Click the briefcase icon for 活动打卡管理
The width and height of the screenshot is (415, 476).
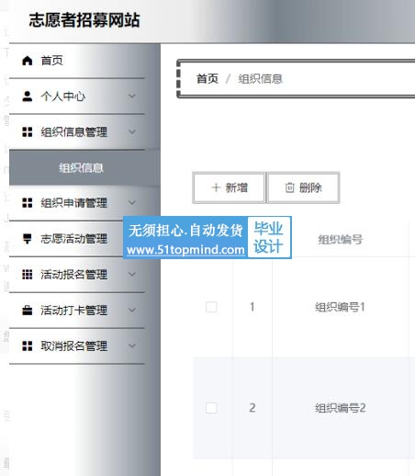pos(28,311)
